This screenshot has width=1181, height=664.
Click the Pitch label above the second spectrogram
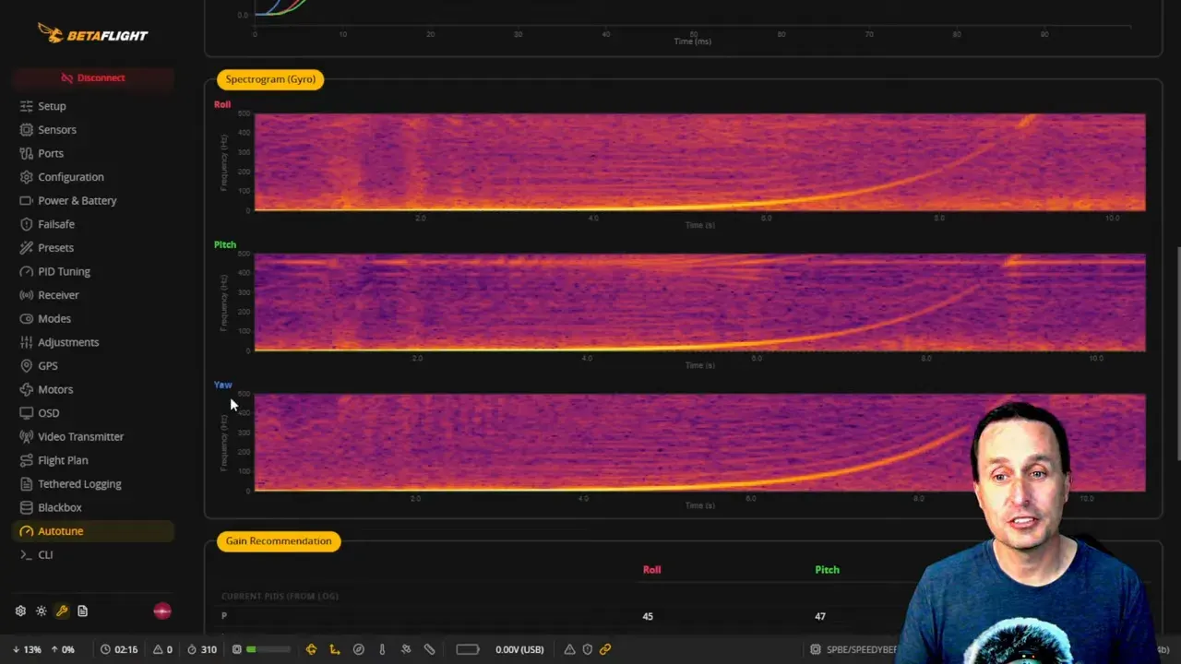(x=225, y=244)
